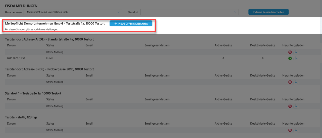322x138 pixels.
Task: Click date 28.01.2025, 11:58
Action: pyautogui.click(x=16, y=58)
